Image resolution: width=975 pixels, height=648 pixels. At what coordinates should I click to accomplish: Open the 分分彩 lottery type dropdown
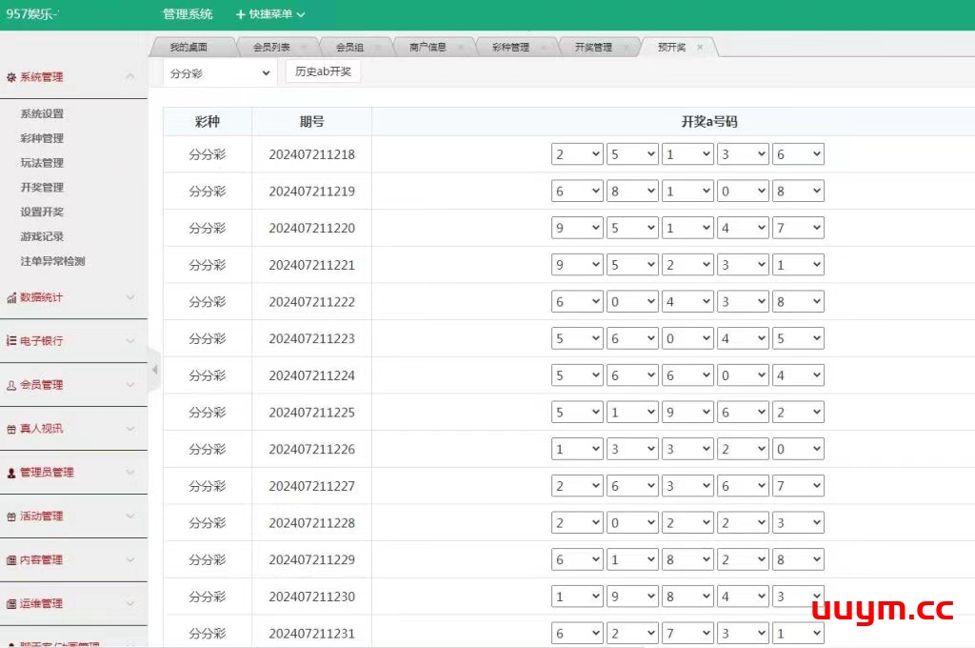219,72
